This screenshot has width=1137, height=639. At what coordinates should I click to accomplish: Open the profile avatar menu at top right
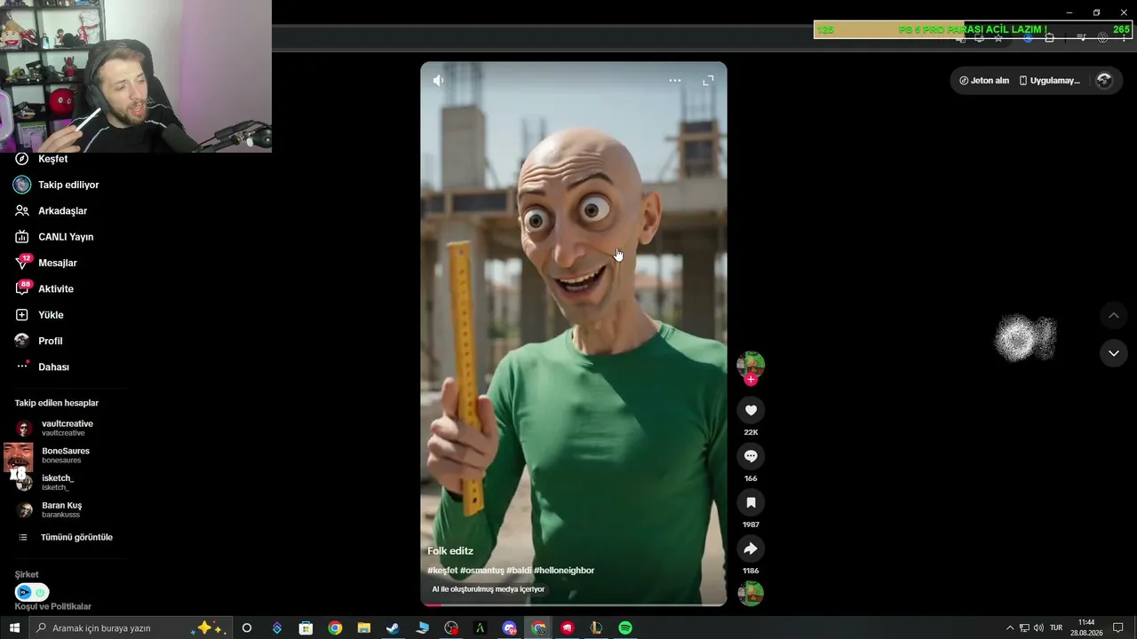pyautogui.click(x=1104, y=81)
